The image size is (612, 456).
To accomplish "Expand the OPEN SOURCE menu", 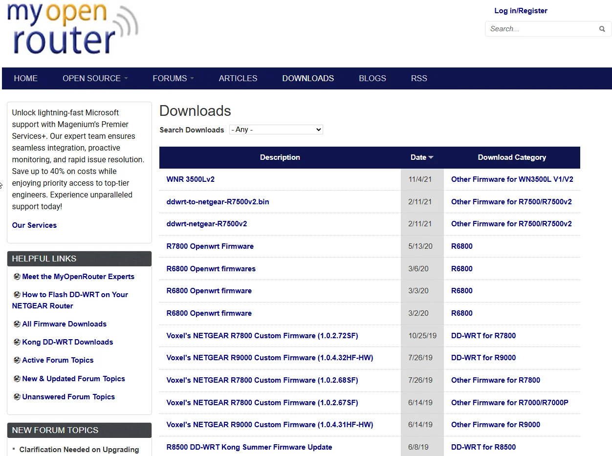I will [95, 78].
